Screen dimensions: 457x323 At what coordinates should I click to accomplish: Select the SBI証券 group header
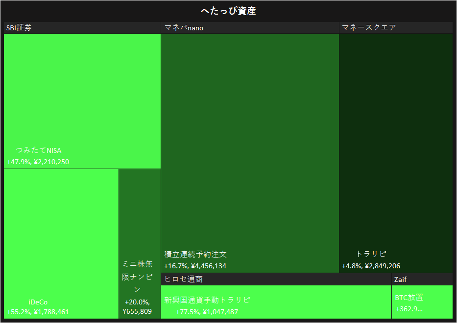click(x=82, y=28)
